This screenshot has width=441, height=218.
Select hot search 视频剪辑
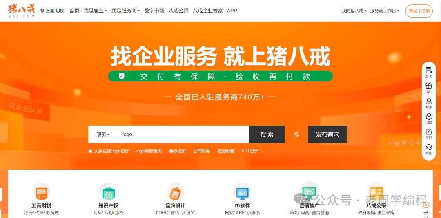(x=225, y=151)
